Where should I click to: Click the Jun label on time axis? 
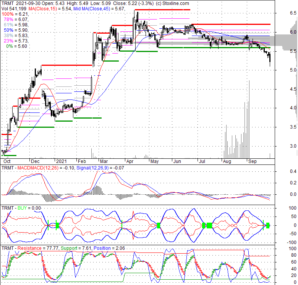click(x=177, y=161)
